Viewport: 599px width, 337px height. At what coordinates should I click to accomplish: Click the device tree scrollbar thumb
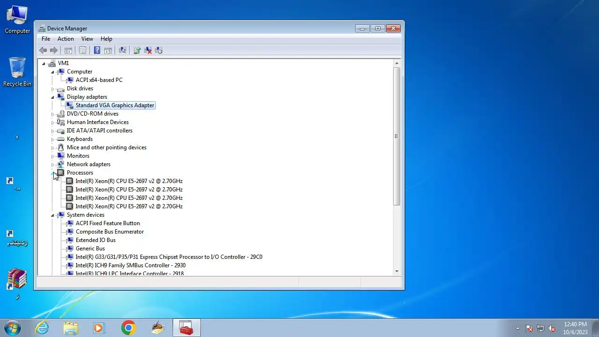pyautogui.click(x=396, y=136)
